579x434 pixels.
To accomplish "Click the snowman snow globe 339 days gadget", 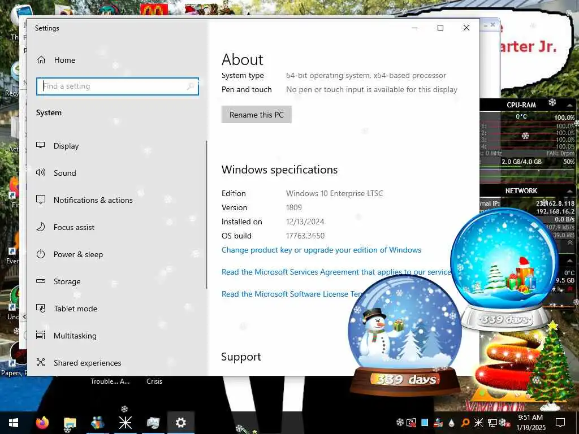I will coord(405,334).
